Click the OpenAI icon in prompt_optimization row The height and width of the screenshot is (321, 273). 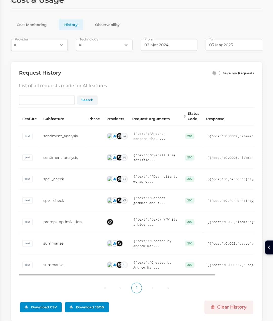click(x=110, y=222)
